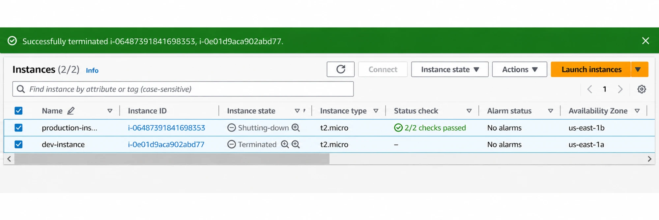
Task: Click the green checks-passed icon
Action: (x=398, y=128)
